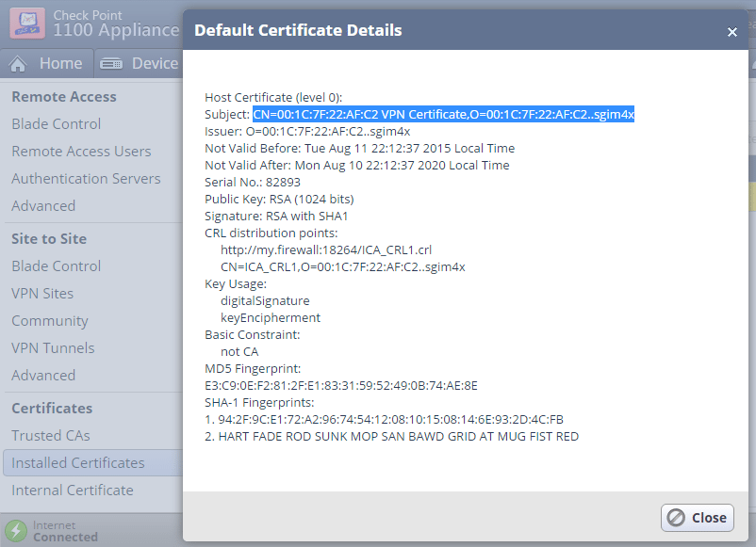Screen dimensions: 756x547
Task: Select Installed Certificates in sidebar
Action: pyautogui.click(x=78, y=463)
